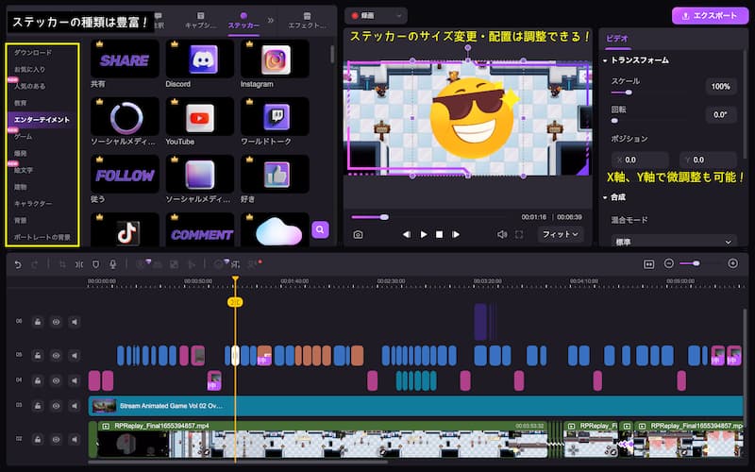Mute track 03 audio
This screenshot has width=755, height=472.
click(x=75, y=406)
